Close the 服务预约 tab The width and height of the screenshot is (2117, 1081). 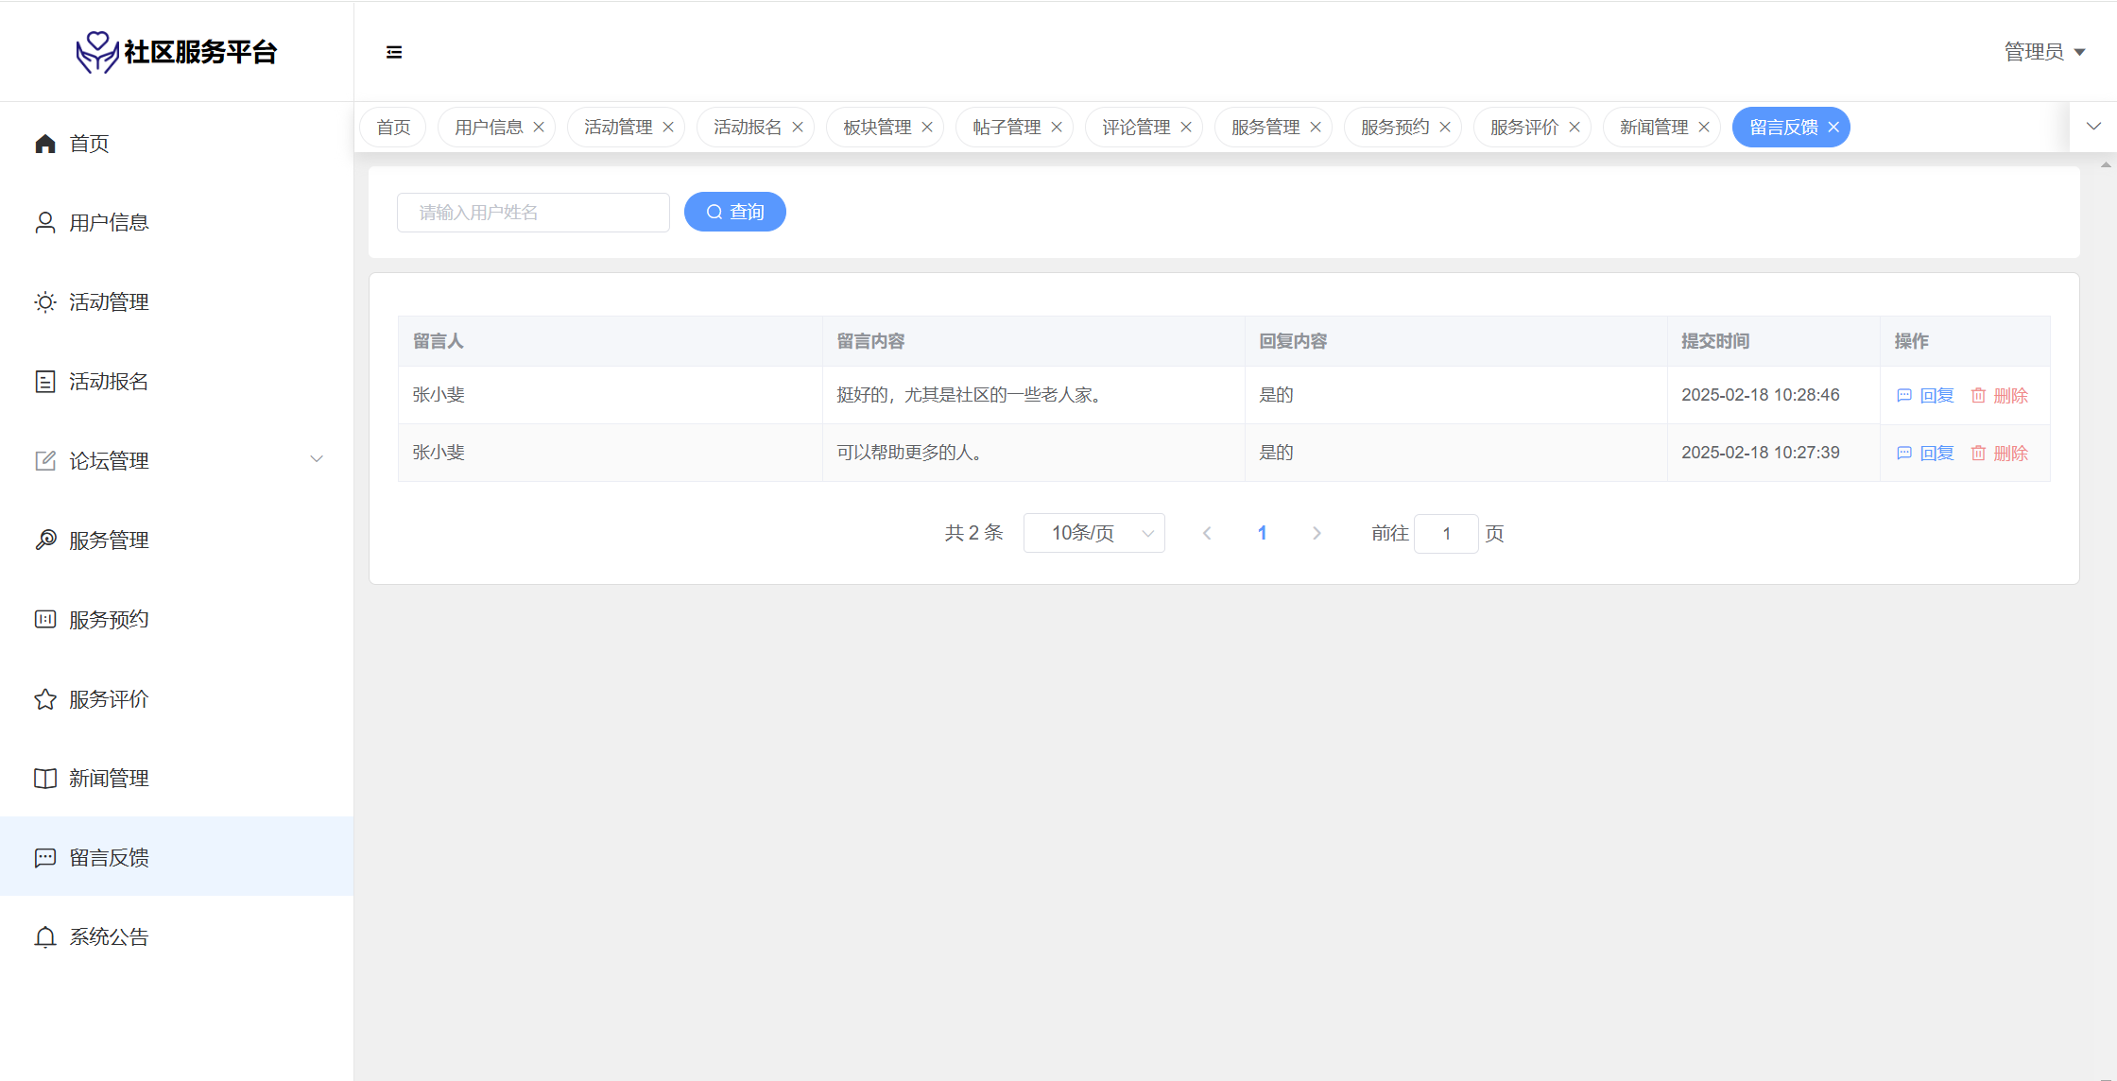(1445, 128)
